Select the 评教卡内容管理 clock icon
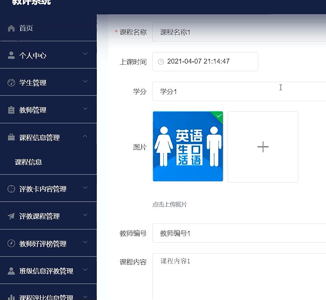This screenshot has height=300, width=326. 11,189
